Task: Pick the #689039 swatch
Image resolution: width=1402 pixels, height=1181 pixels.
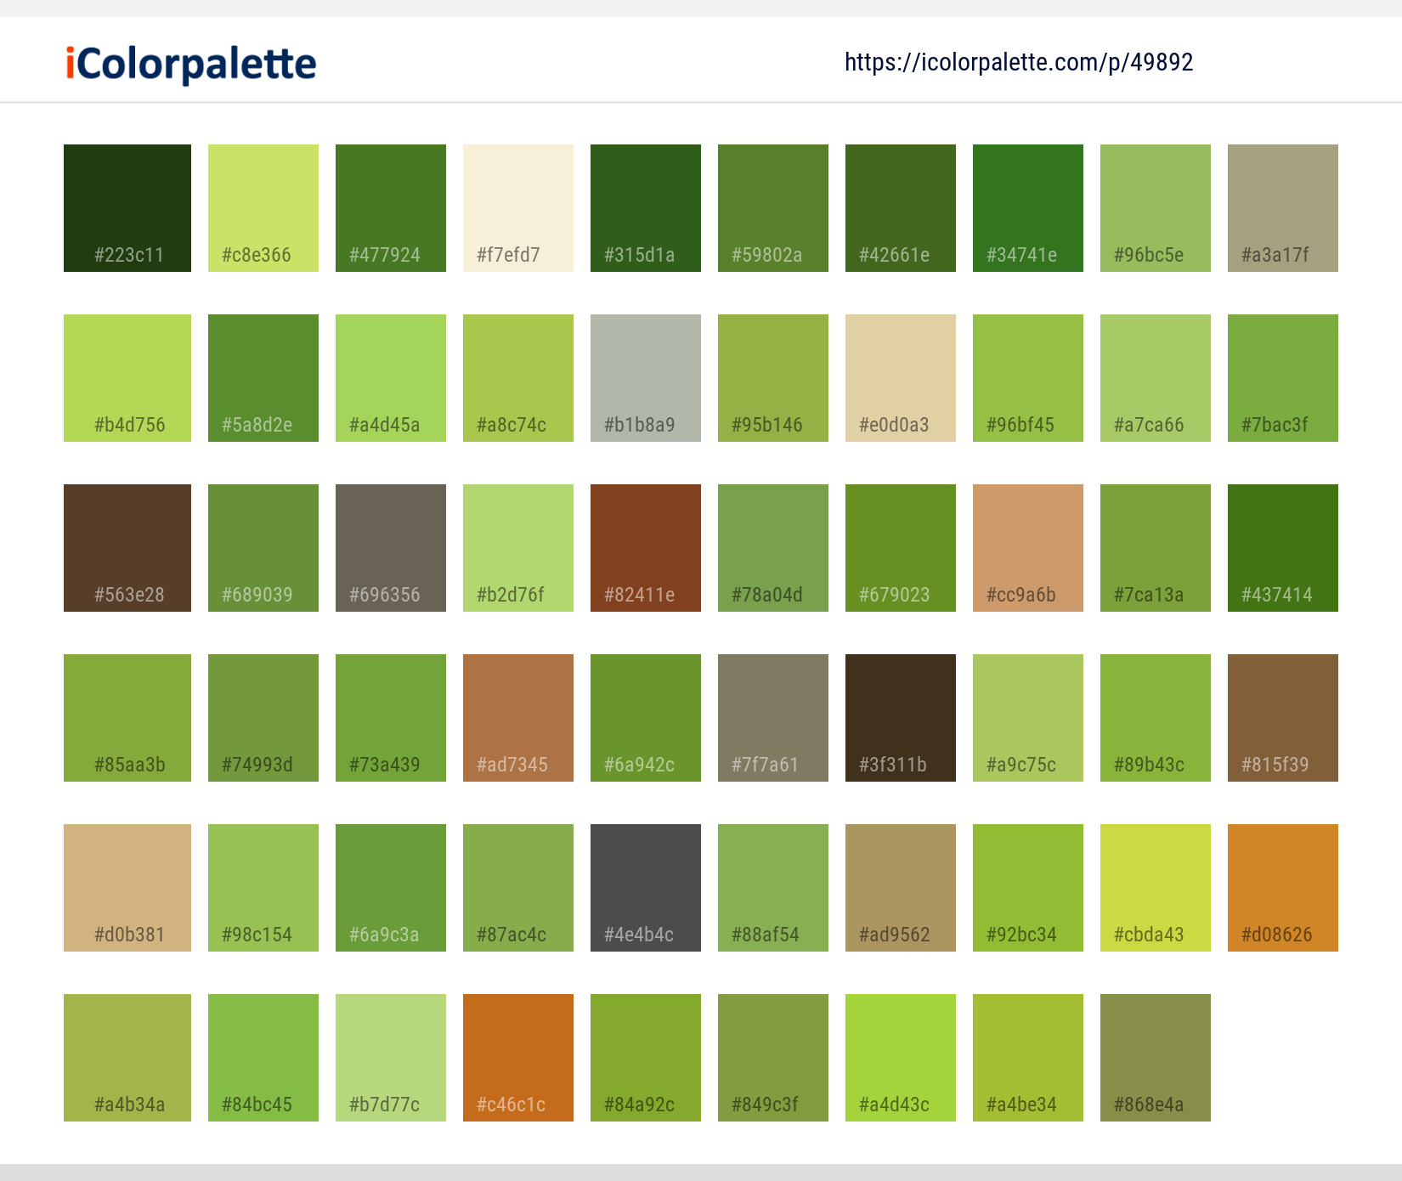Action: (x=263, y=548)
